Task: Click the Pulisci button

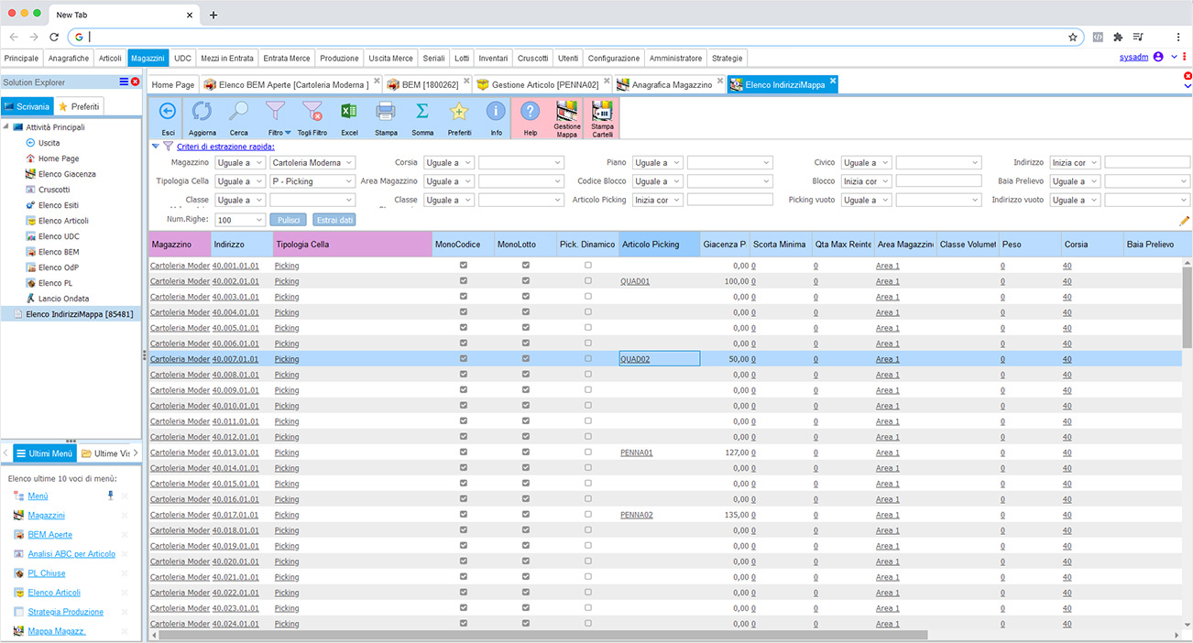Action: pos(289,220)
